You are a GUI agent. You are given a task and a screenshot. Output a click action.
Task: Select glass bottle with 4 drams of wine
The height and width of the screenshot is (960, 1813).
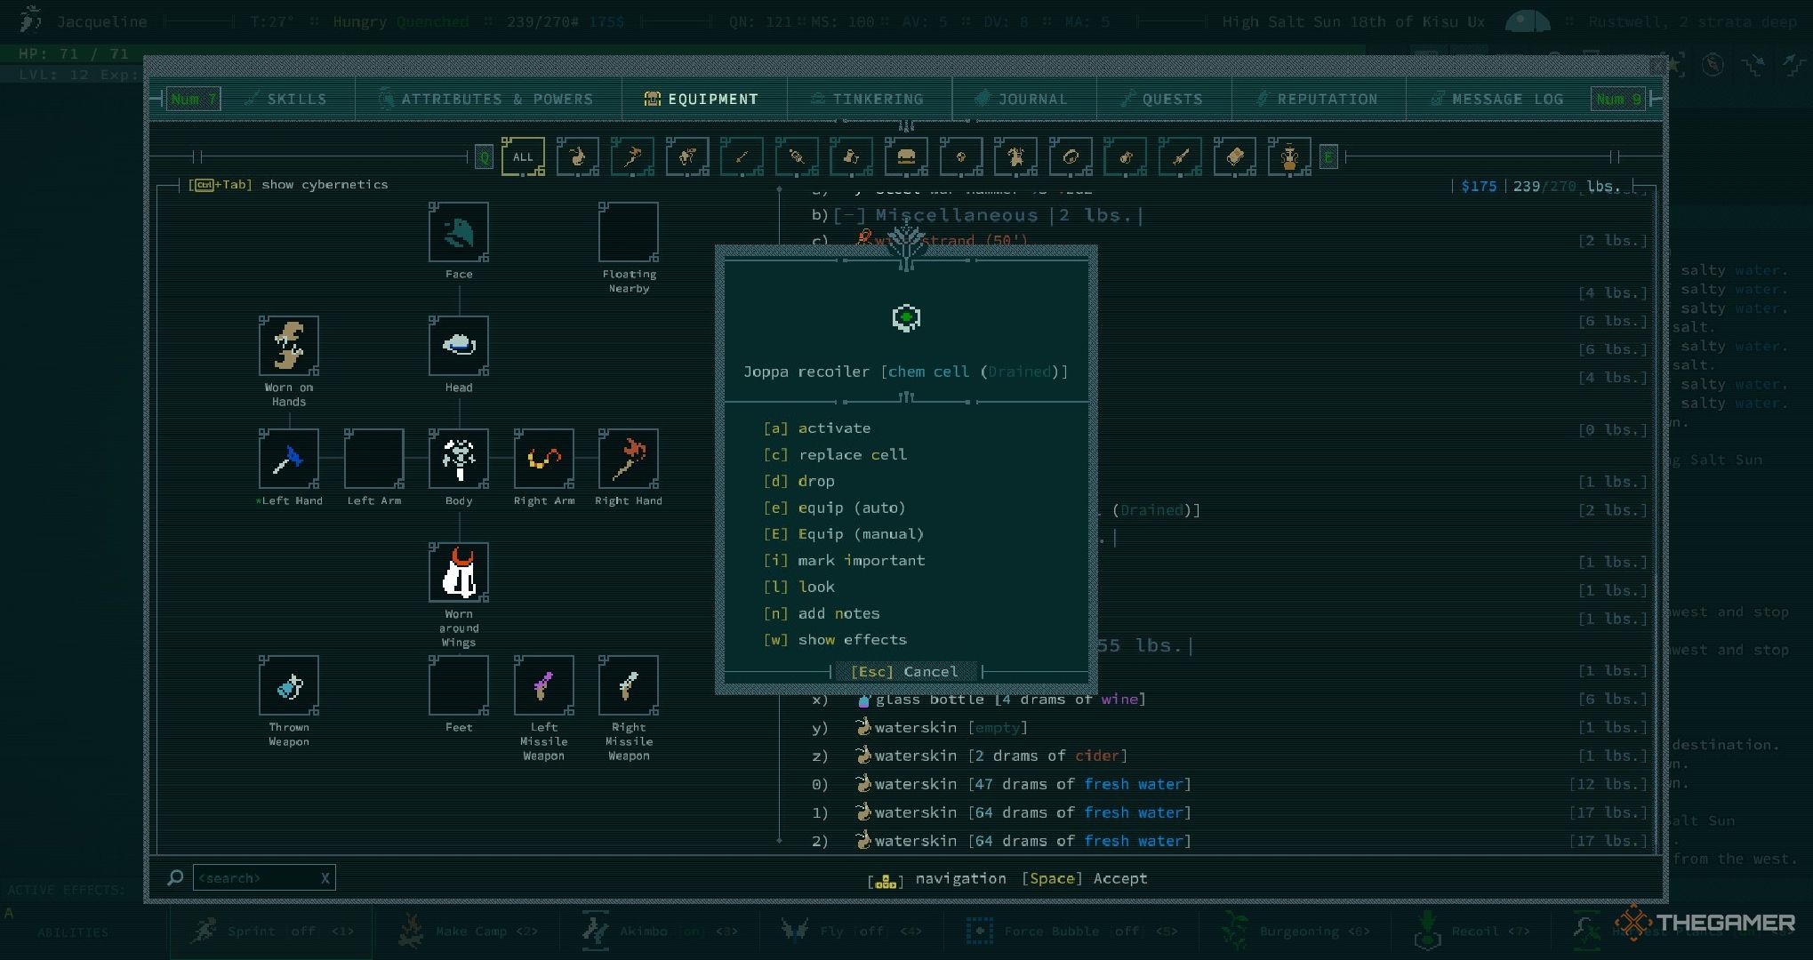1230,700
